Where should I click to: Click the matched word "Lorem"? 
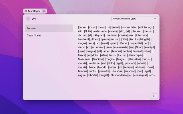click(83, 27)
